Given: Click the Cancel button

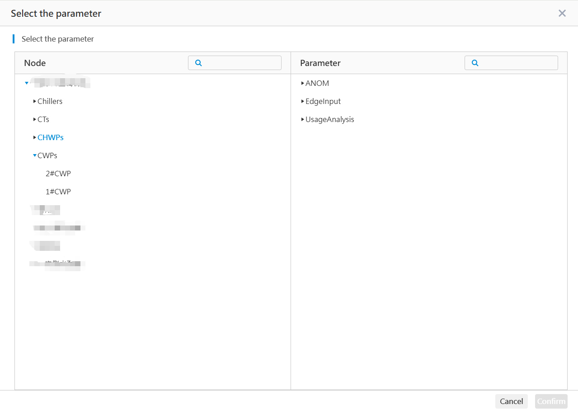Looking at the screenshot, I should tap(511, 401).
